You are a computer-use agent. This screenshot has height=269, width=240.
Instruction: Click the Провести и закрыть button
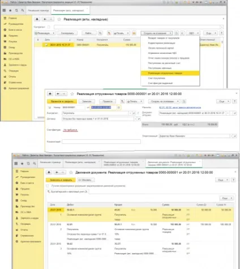tap(62, 101)
